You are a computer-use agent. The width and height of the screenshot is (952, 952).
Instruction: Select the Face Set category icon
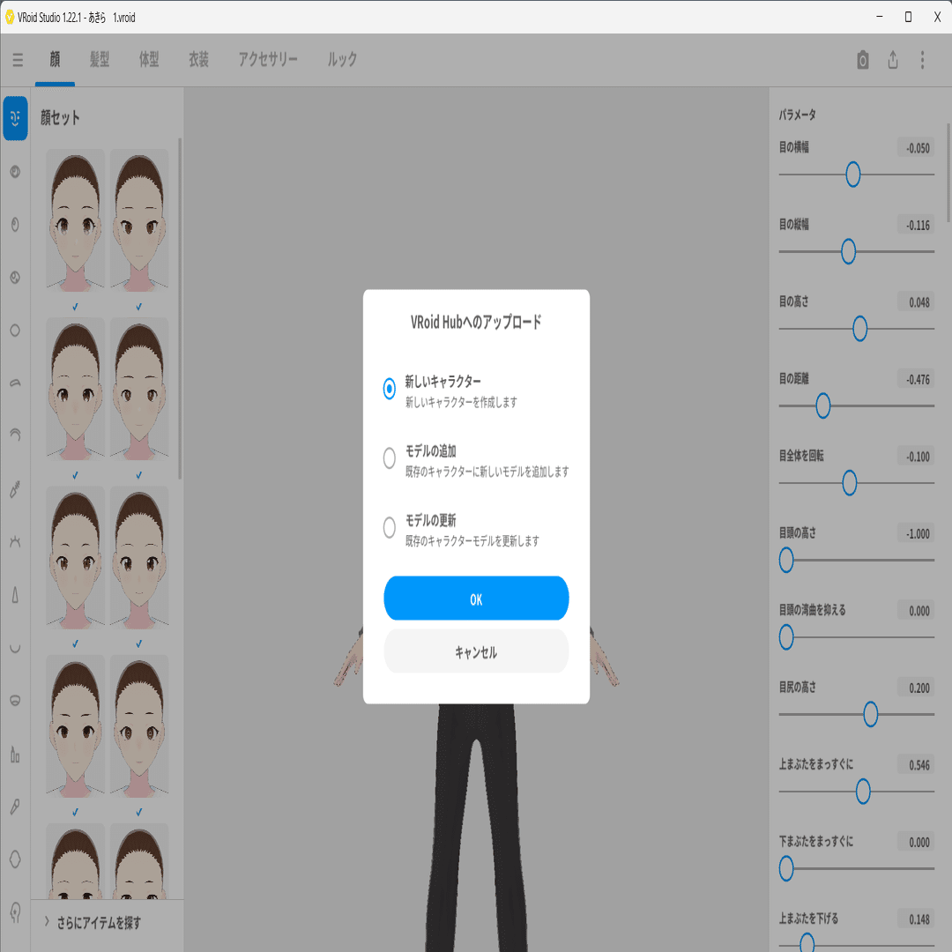15,118
